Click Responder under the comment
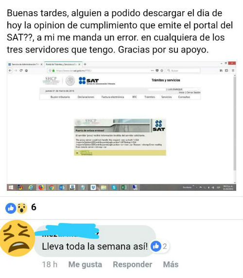Screen dimensions: 243x278 pos(132,264)
